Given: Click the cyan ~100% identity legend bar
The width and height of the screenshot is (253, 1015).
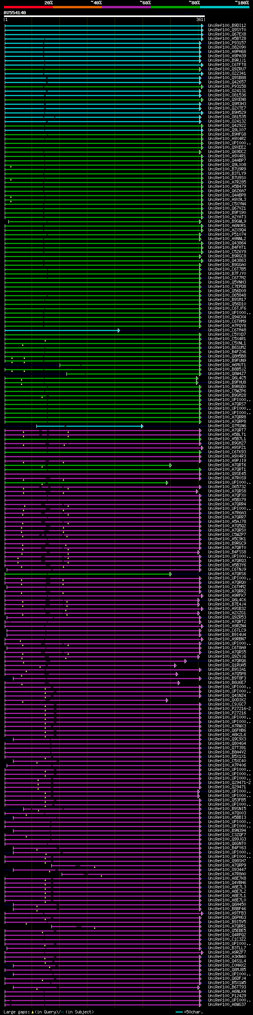Looking at the screenshot, I should tap(225, 7).
